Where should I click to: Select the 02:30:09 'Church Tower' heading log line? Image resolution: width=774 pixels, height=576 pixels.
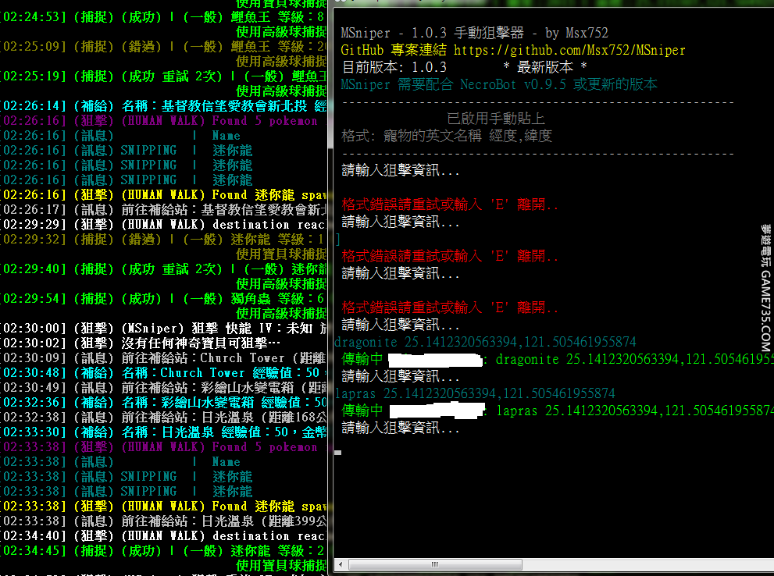click(163, 358)
